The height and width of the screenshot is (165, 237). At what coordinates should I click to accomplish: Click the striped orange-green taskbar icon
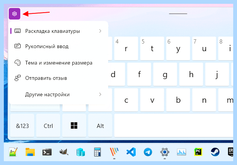[114, 152]
